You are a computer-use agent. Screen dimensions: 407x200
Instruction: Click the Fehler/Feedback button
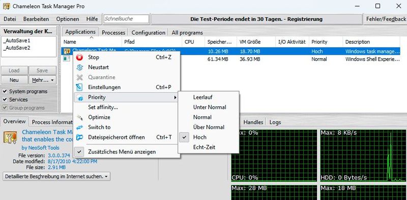[x=386, y=19]
